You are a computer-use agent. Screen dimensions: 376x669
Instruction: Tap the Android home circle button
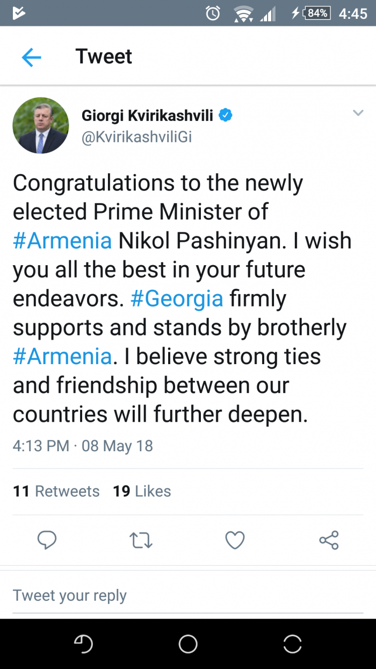[188, 644]
